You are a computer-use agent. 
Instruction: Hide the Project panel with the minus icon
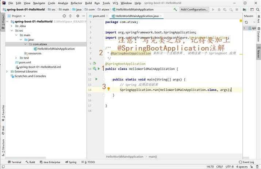coord(84,16)
